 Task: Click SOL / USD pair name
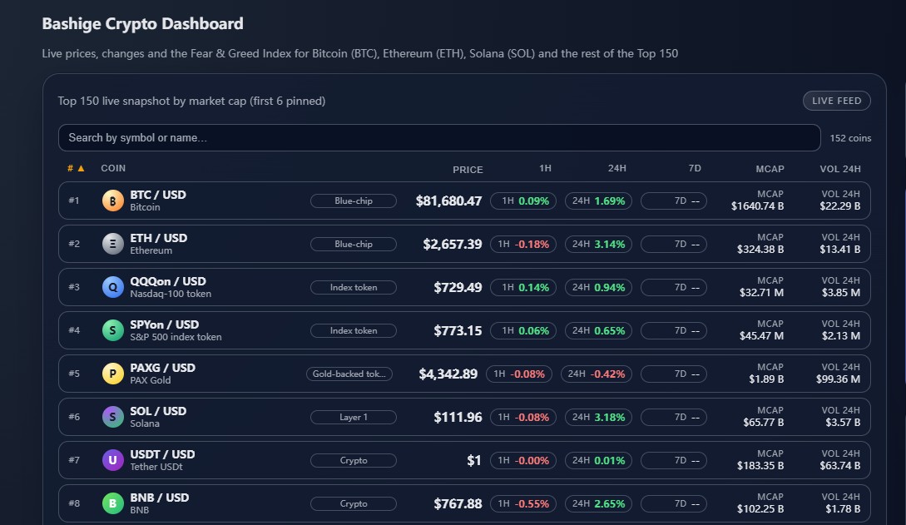(x=158, y=411)
